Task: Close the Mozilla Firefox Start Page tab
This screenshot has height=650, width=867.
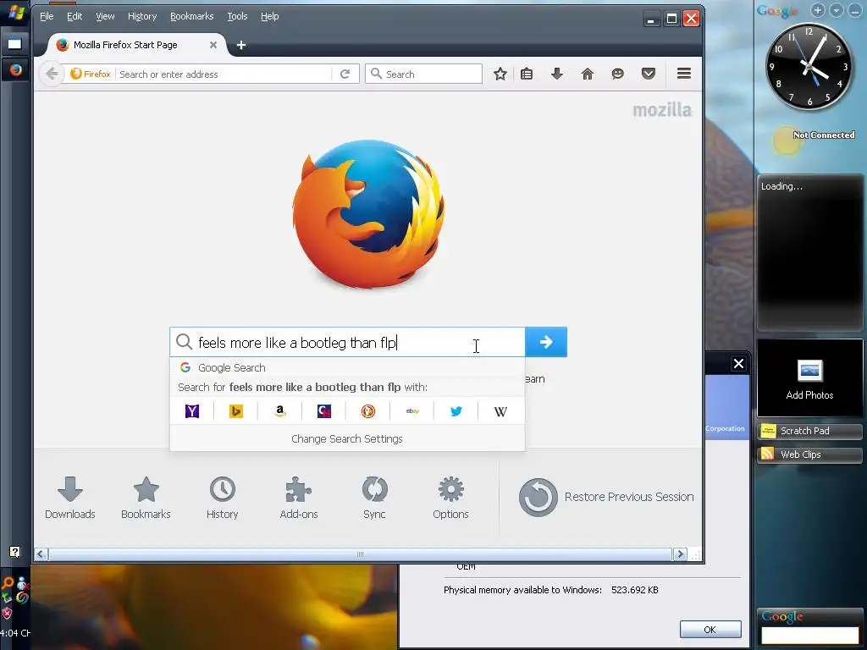Action: pos(213,45)
